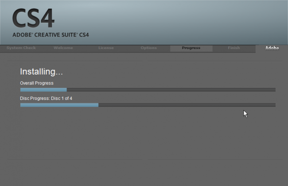Click the Disc Progress: Disc 1 of 4 label
The height and width of the screenshot is (186, 288).
[x=46, y=98]
